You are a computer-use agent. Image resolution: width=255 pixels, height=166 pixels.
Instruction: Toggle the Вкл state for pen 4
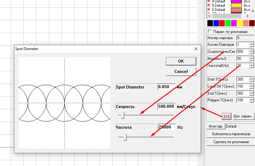[x=247, y=2]
